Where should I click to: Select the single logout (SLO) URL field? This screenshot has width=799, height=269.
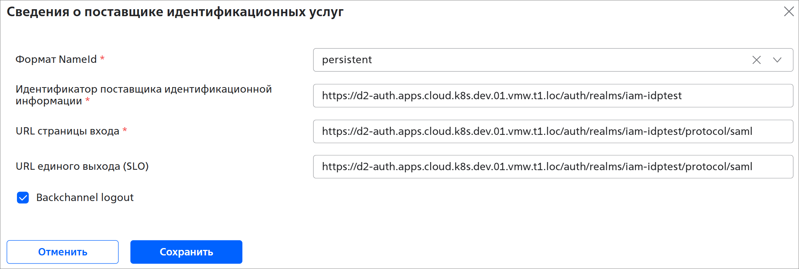(553, 167)
